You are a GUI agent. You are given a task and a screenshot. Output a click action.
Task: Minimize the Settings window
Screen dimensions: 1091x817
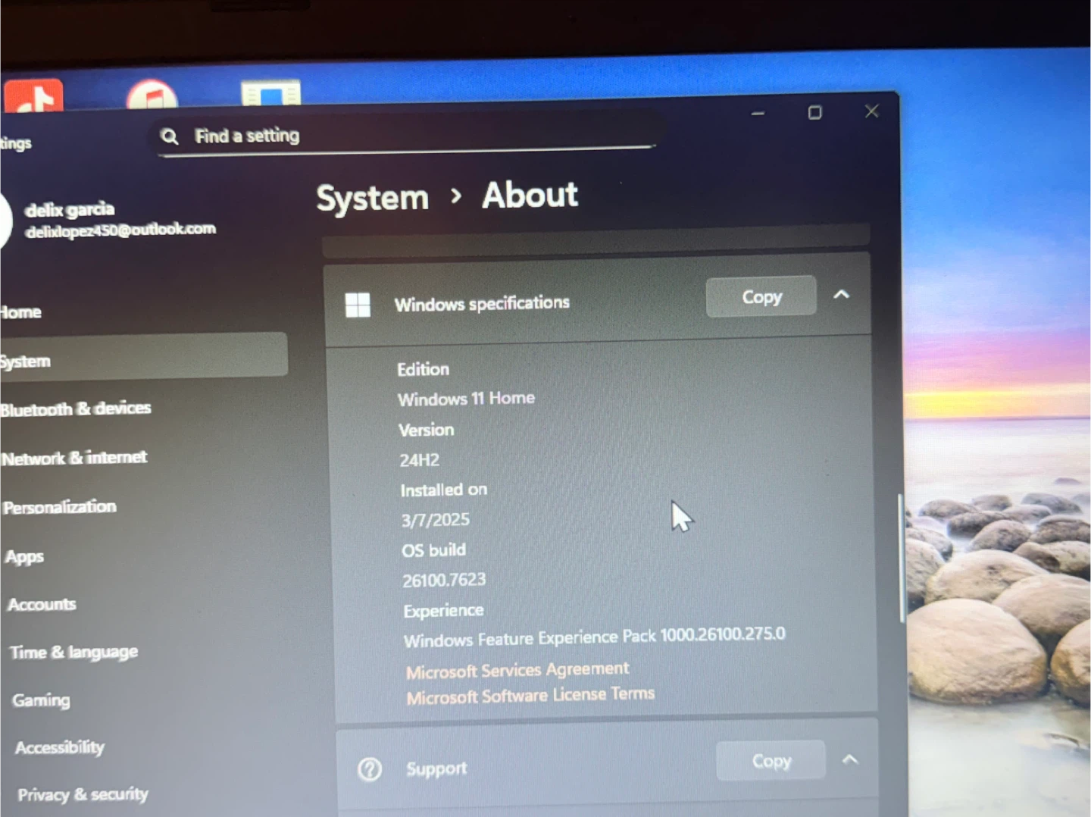[758, 114]
